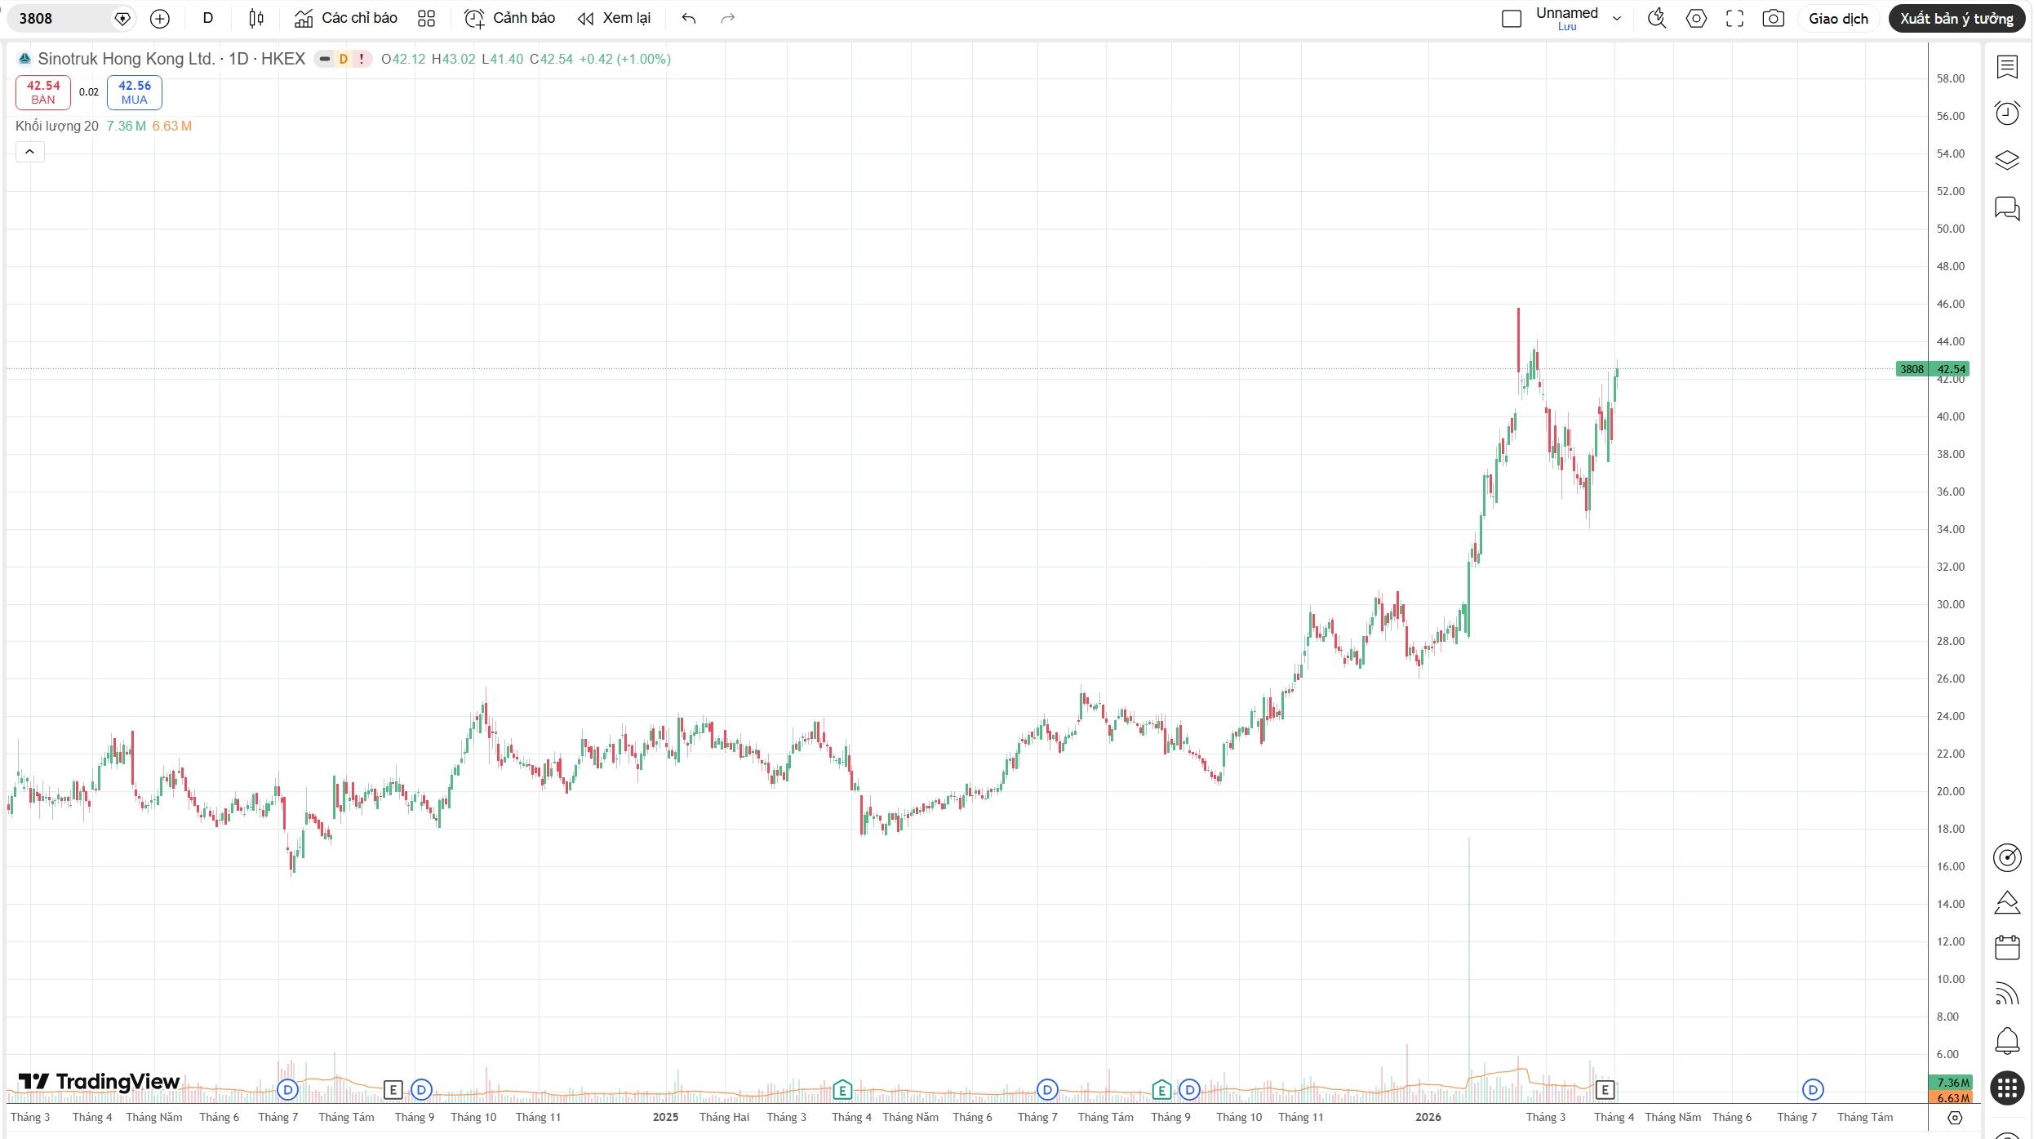
Task: Open the watchlist panel icon
Action: tap(2006, 67)
